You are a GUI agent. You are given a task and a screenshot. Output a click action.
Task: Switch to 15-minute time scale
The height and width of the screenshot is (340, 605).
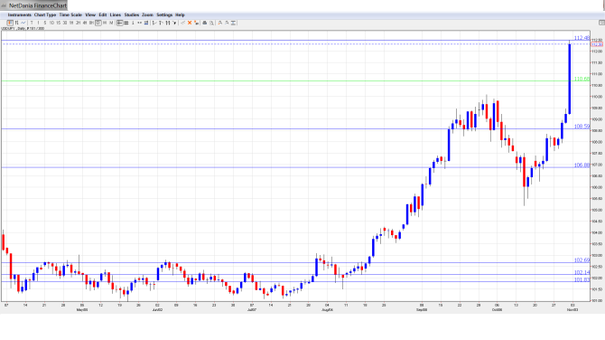[x=59, y=23]
